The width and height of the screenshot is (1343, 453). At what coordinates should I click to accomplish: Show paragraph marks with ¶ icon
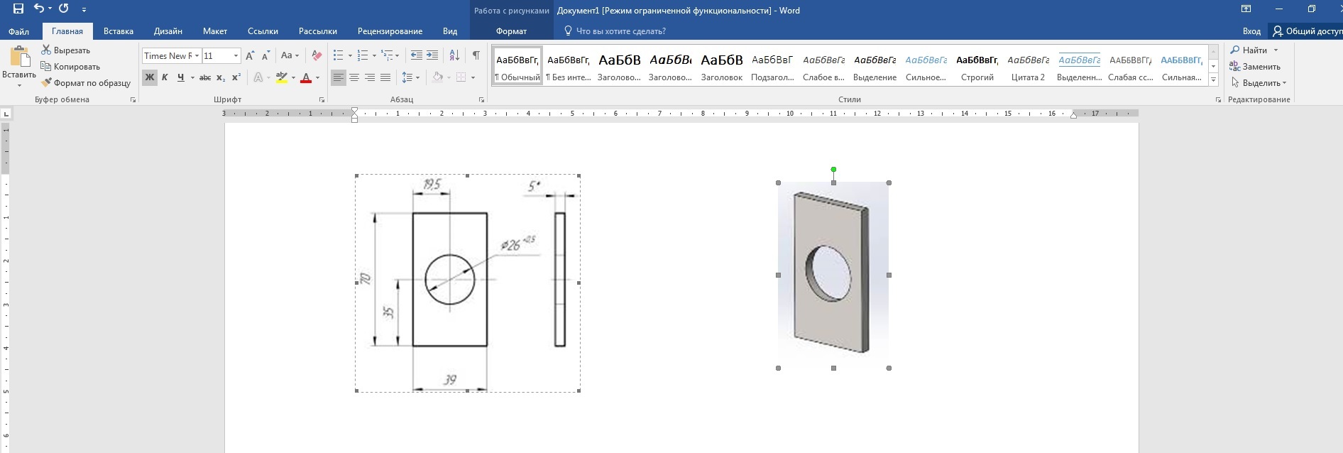[x=476, y=55]
